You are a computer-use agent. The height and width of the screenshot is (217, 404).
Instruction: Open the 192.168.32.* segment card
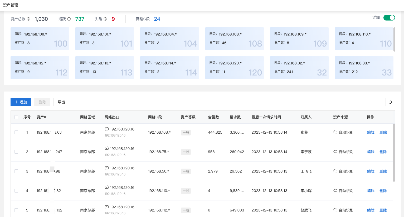coord(299,68)
